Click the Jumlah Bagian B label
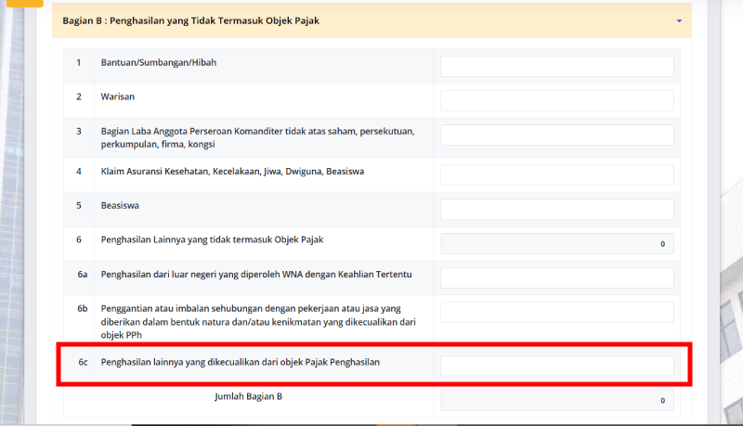This screenshot has height=426, width=743. [248, 396]
